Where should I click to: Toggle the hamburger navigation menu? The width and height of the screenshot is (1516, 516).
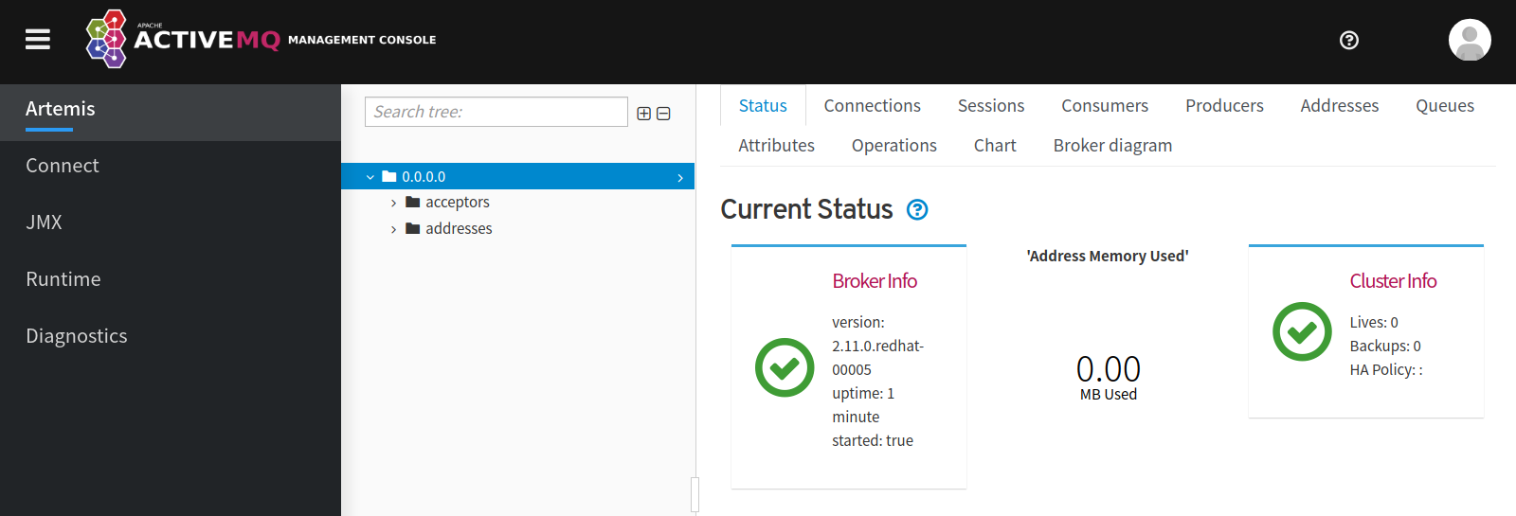(x=38, y=39)
